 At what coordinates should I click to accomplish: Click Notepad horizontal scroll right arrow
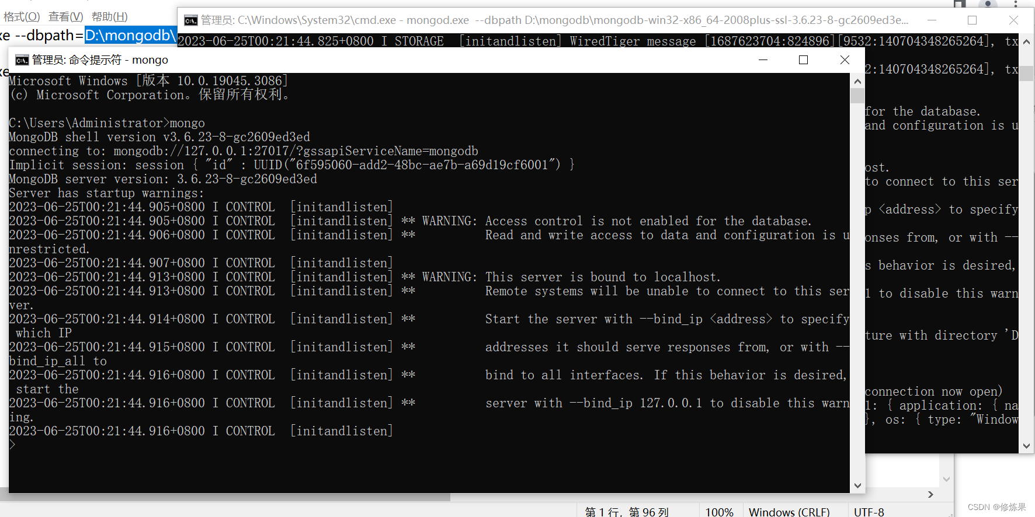pyautogui.click(x=930, y=495)
